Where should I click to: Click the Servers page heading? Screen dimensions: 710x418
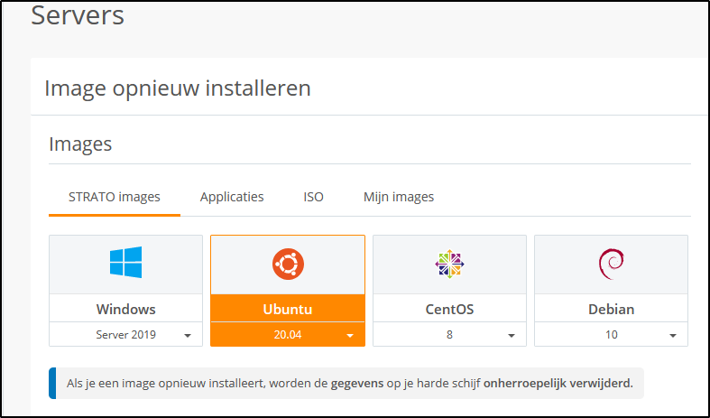78,15
